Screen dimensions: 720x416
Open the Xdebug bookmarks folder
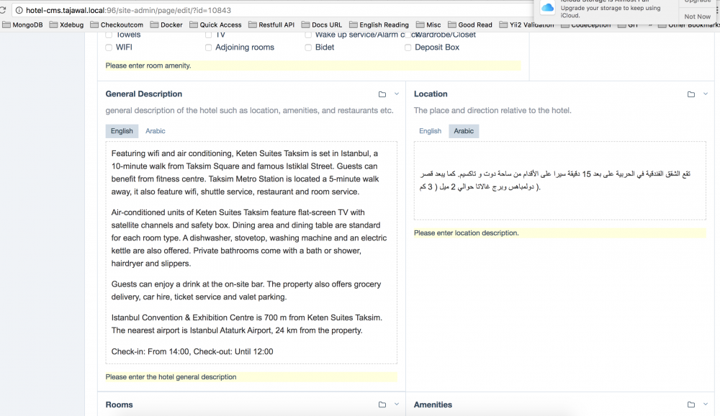66,24
